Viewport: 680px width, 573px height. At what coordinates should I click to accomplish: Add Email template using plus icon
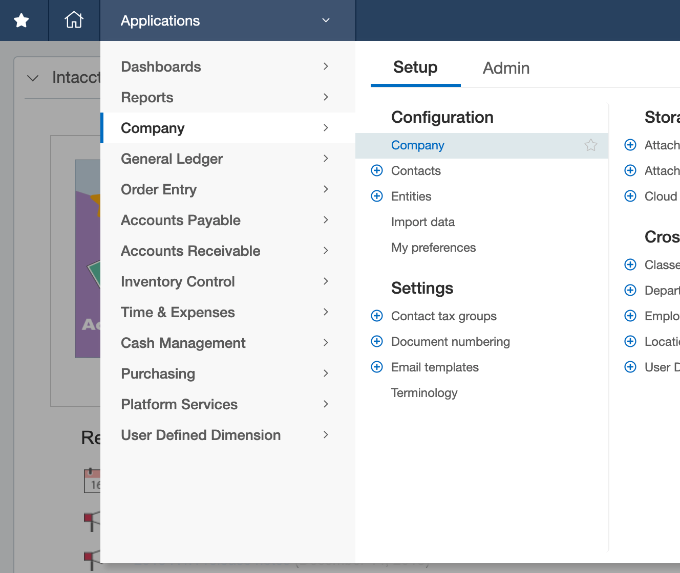pos(377,367)
